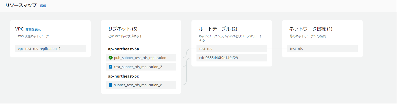Select route table rtb-0633d46f9e14faf29
The image size is (397, 104).
pos(218,58)
